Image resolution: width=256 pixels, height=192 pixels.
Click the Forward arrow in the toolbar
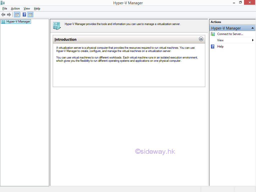point(9,14)
